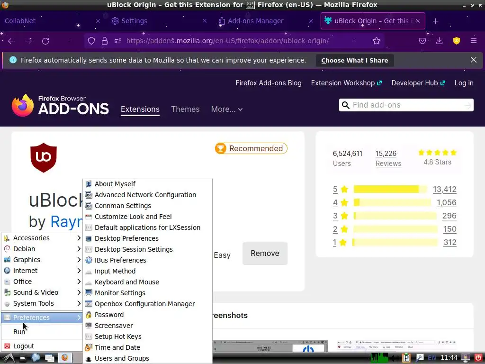Open Screensaver settings

(148, 326)
